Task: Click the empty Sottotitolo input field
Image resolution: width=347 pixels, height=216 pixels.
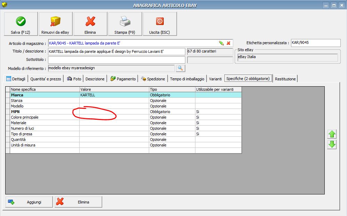Action: [x=116, y=60]
